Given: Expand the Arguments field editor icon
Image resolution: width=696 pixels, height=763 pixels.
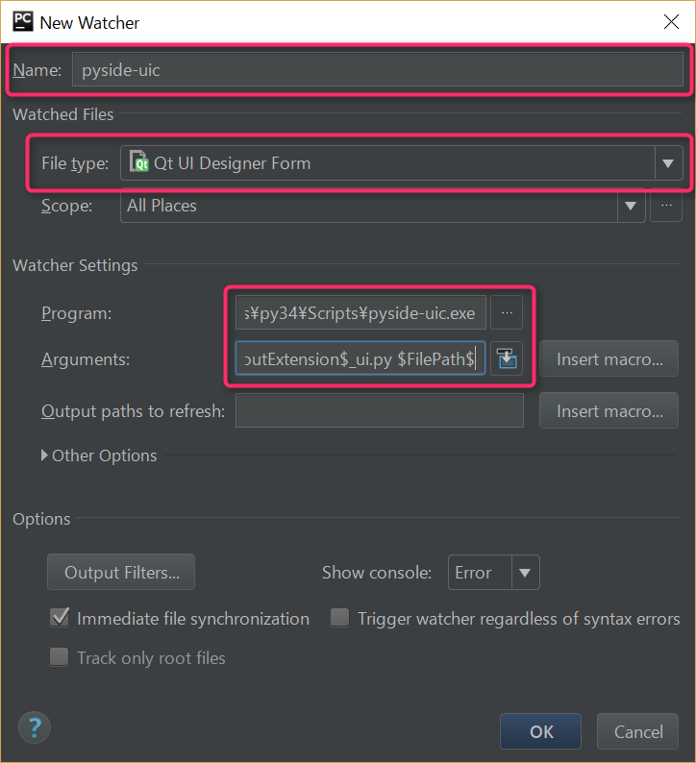Looking at the screenshot, I should tap(507, 358).
